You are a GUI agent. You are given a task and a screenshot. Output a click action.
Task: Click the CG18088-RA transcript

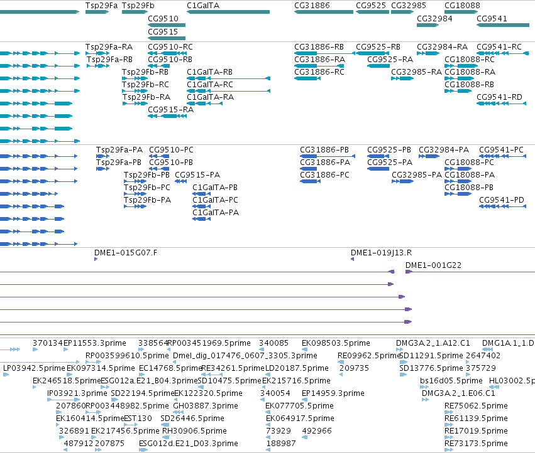pos(460,78)
